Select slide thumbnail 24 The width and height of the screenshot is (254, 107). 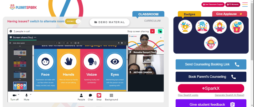click(x=20, y=52)
